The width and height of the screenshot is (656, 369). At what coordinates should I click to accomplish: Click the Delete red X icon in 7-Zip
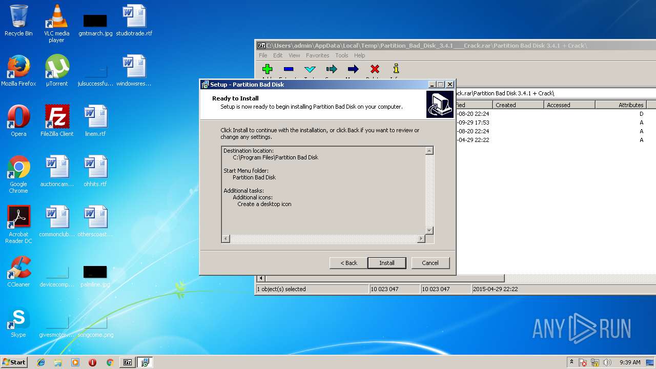tap(375, 69)
